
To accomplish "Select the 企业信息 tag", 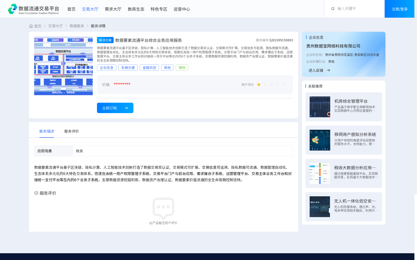I will 107,68.
